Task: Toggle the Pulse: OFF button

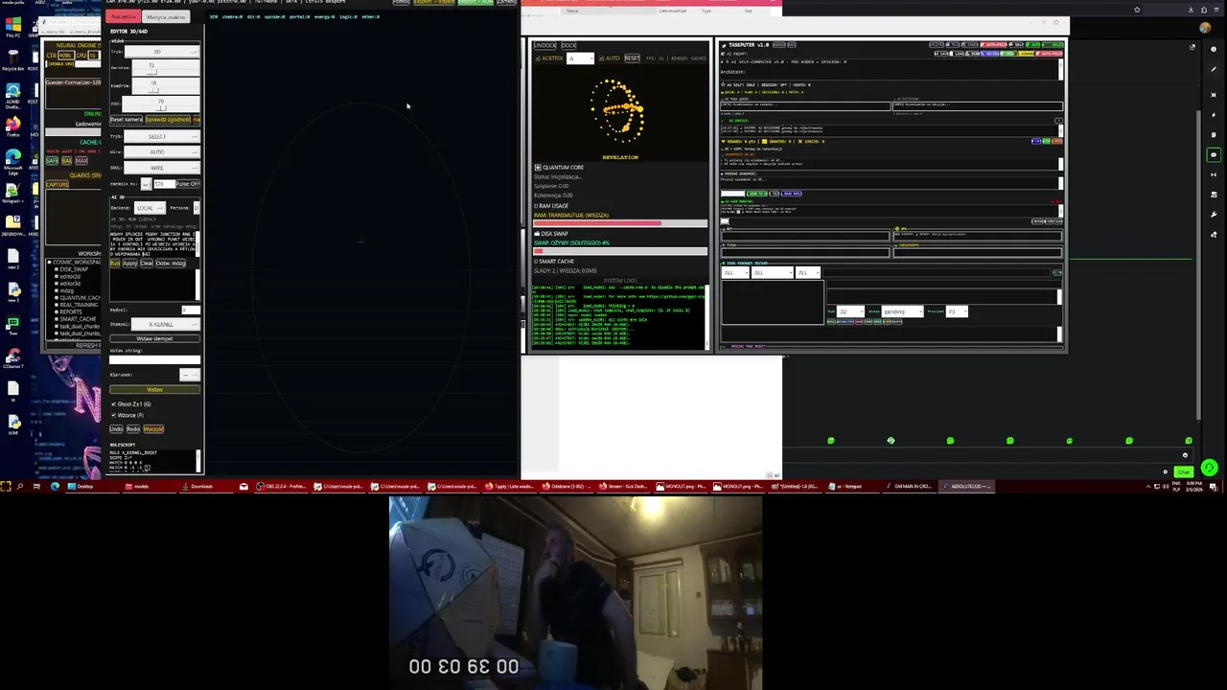Action: pyautogui.click(x=188, y=183)
